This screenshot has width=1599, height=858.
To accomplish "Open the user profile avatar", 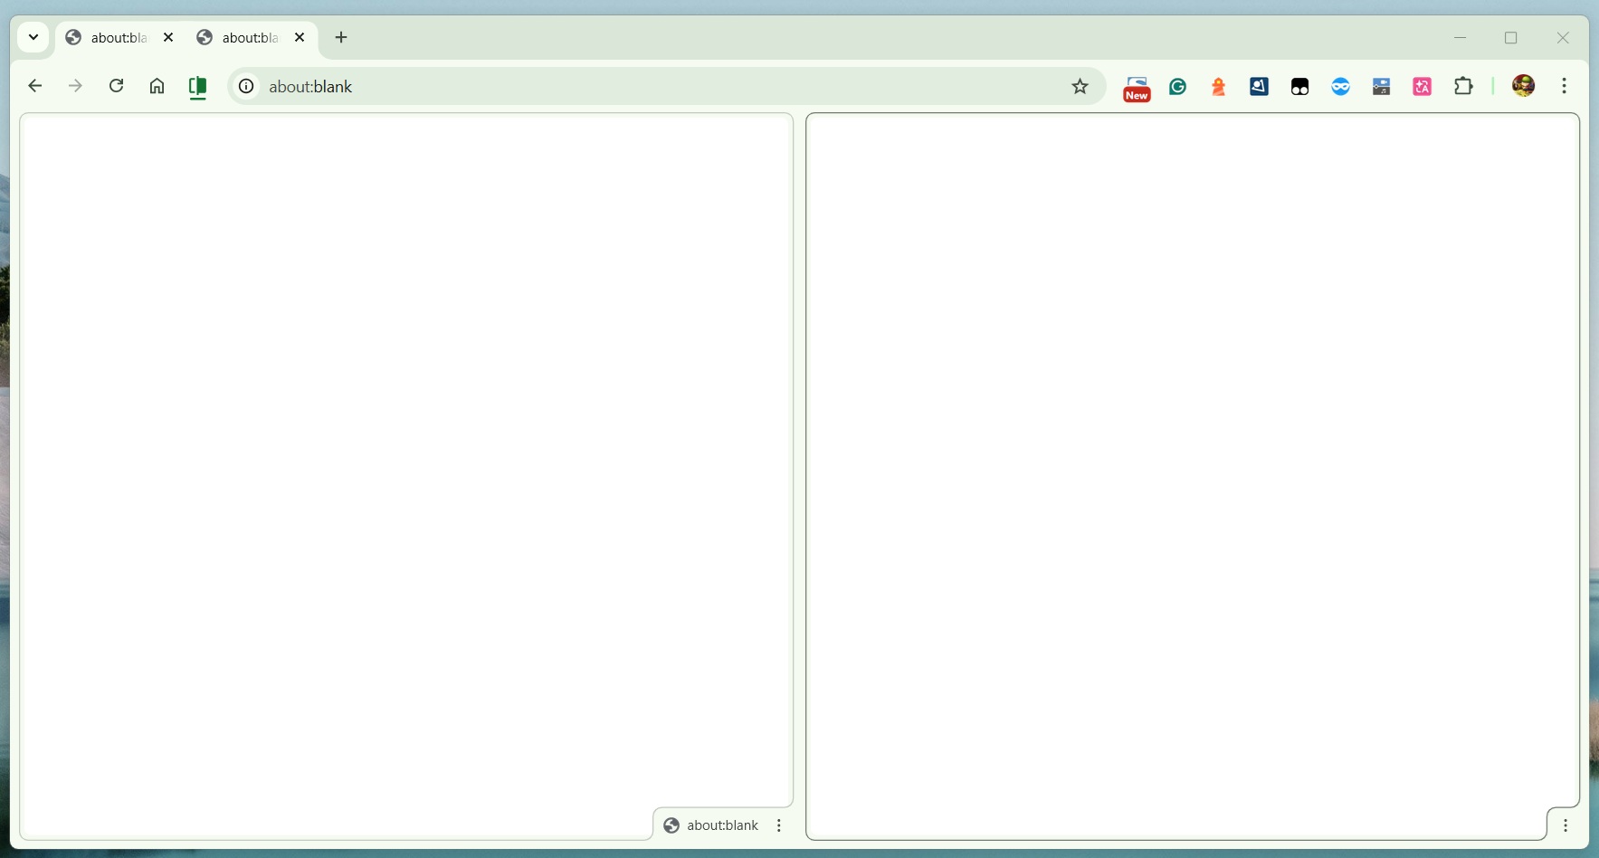I will [x=1523, y=86].
